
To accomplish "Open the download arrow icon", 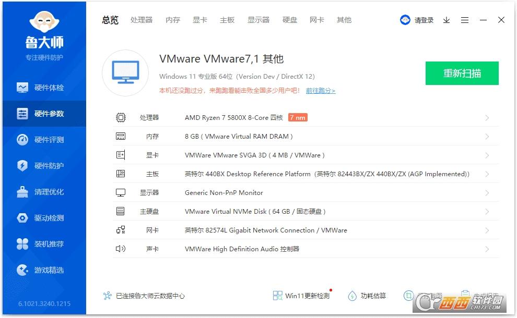I will click(x=446, y=20).
